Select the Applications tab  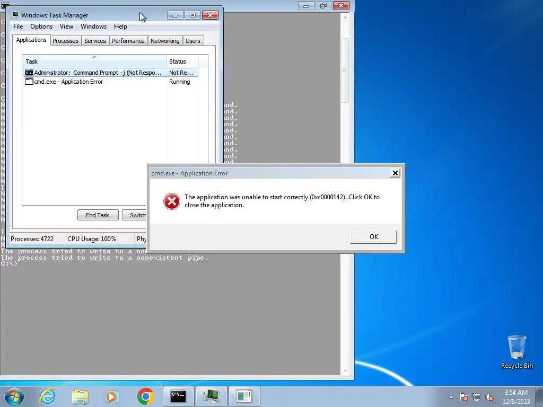31,40
